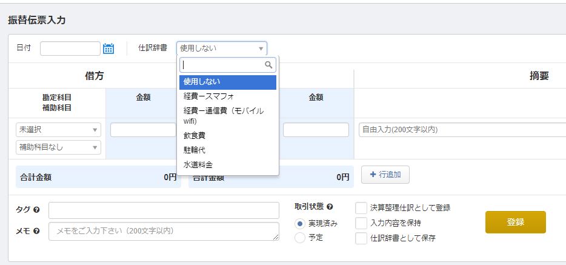This screenshot has width=566, height=265.
Task: Select the 実現済み radio button
Action: pos(299,224)
